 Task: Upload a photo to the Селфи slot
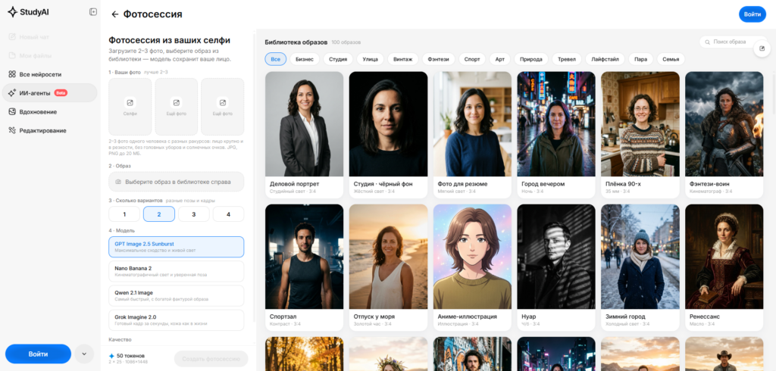(x=130, y=106)
